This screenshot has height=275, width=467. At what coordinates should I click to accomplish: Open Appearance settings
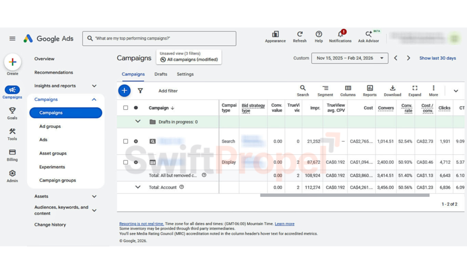[x=275, y=37]
